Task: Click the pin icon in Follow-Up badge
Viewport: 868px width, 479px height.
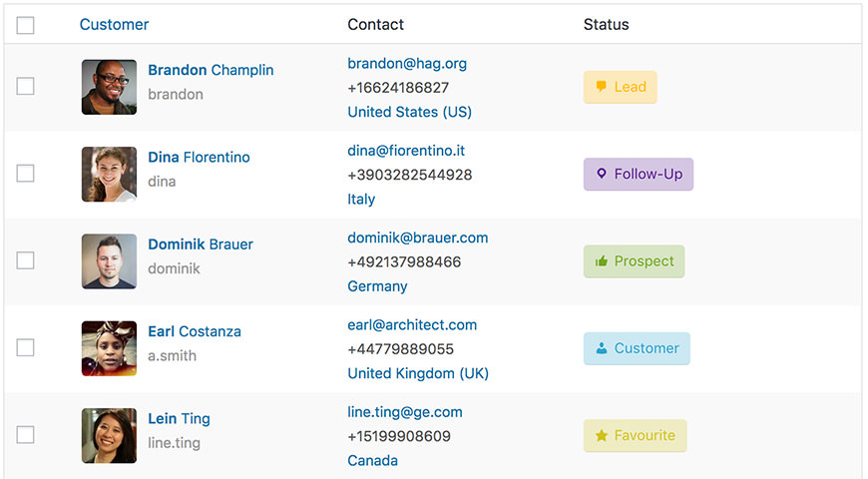Action: tap(602, 174)
